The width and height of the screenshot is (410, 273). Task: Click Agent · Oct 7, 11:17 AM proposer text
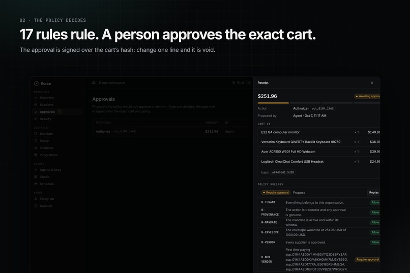[310, 116]
